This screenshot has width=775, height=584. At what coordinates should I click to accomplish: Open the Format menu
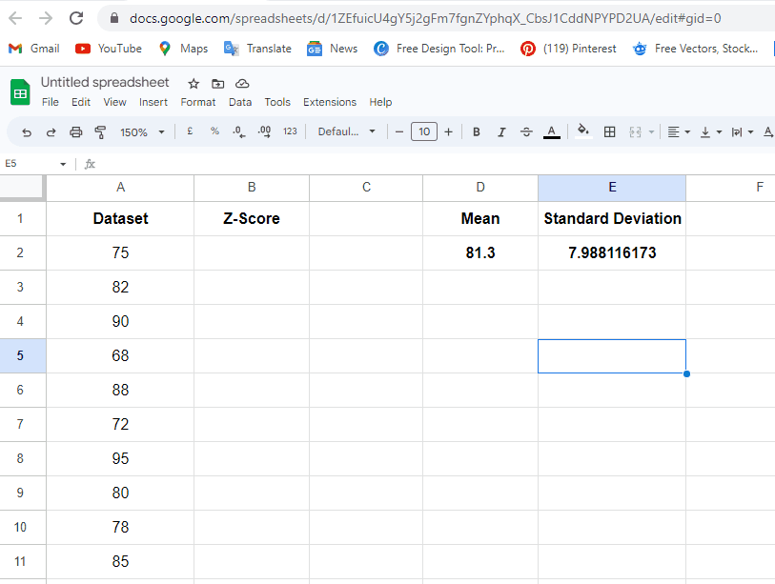pos(198,102)
